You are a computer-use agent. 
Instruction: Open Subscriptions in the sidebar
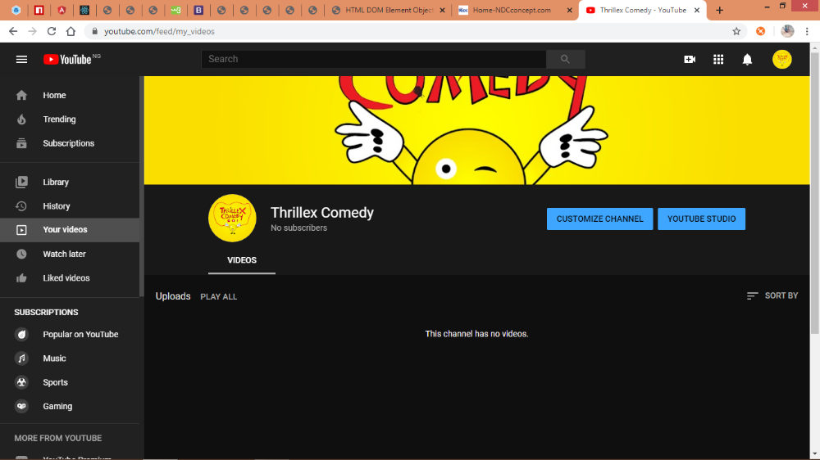pyautogui.click(x=70, y=143)
